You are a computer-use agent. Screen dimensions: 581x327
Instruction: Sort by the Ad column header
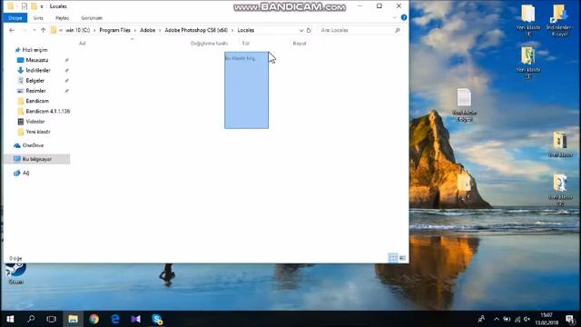click(83, 44)
